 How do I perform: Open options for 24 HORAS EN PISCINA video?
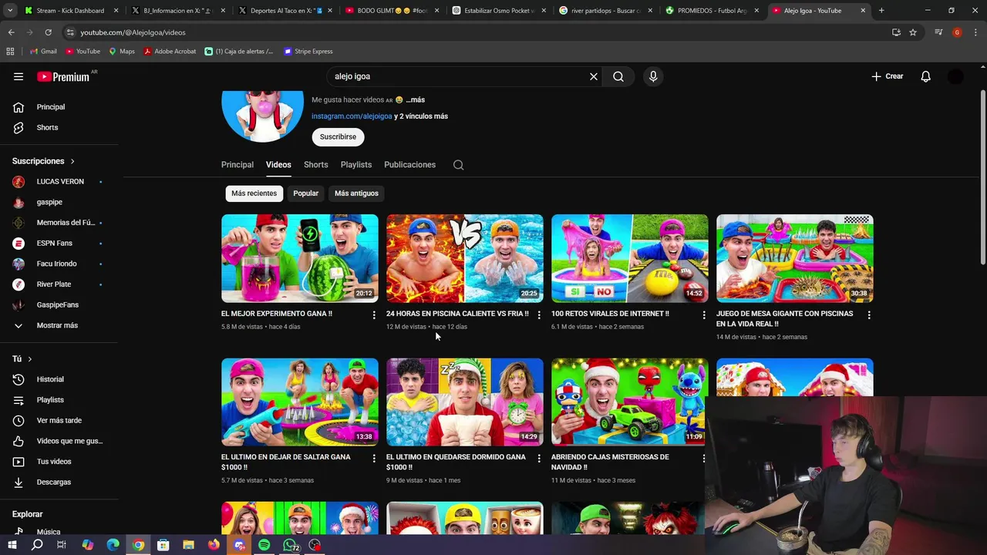click(539, 314)
